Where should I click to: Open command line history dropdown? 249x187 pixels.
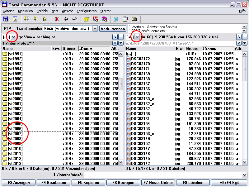[x=245, y=175]
